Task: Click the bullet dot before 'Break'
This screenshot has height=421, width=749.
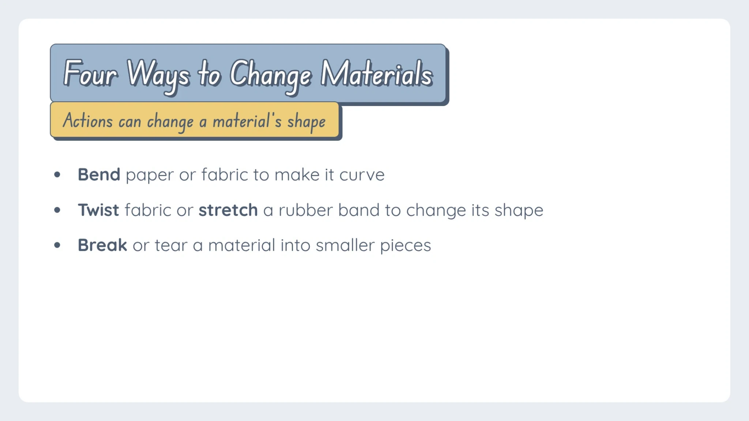Action: point(57,245)
